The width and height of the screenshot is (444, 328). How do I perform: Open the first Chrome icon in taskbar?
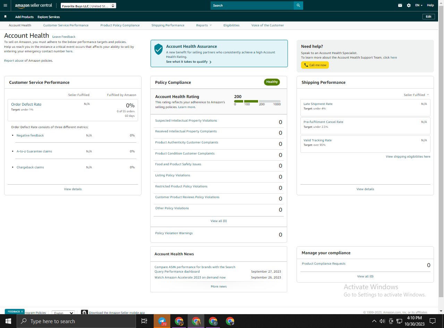pos(179,321)
